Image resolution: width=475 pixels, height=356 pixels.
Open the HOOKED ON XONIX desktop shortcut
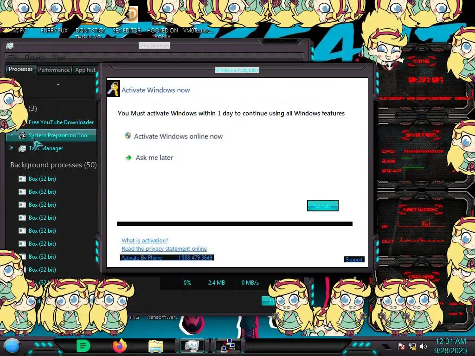[x=163, y=32]
